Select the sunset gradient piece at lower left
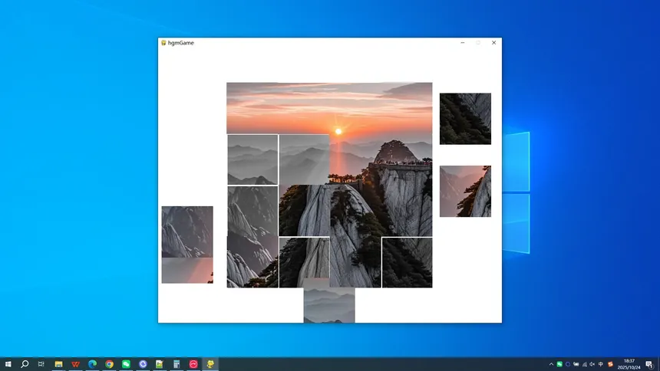 [186, 271]
